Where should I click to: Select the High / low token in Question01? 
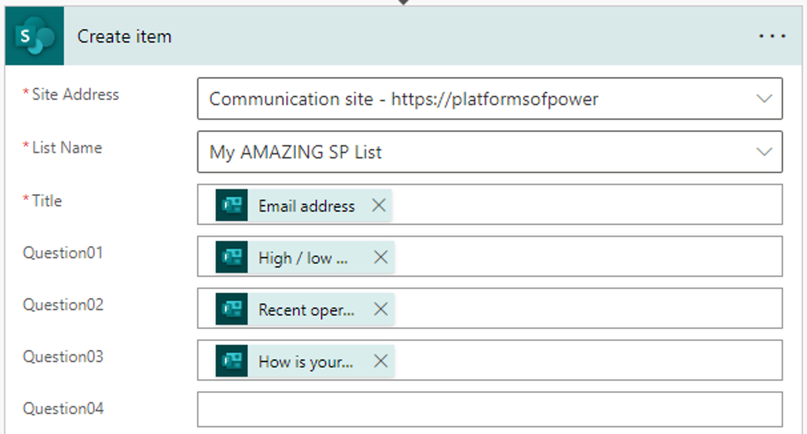(305, 257)
